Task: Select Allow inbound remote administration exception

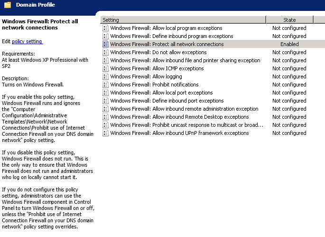Action: tap(184, 109)
